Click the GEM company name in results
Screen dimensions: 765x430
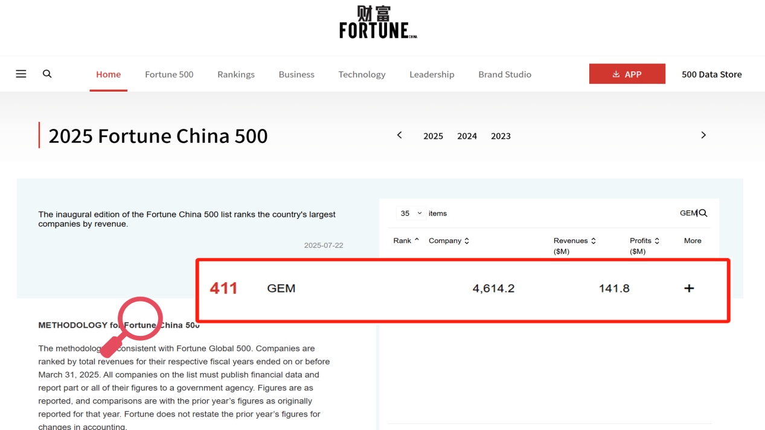point(281,288)
